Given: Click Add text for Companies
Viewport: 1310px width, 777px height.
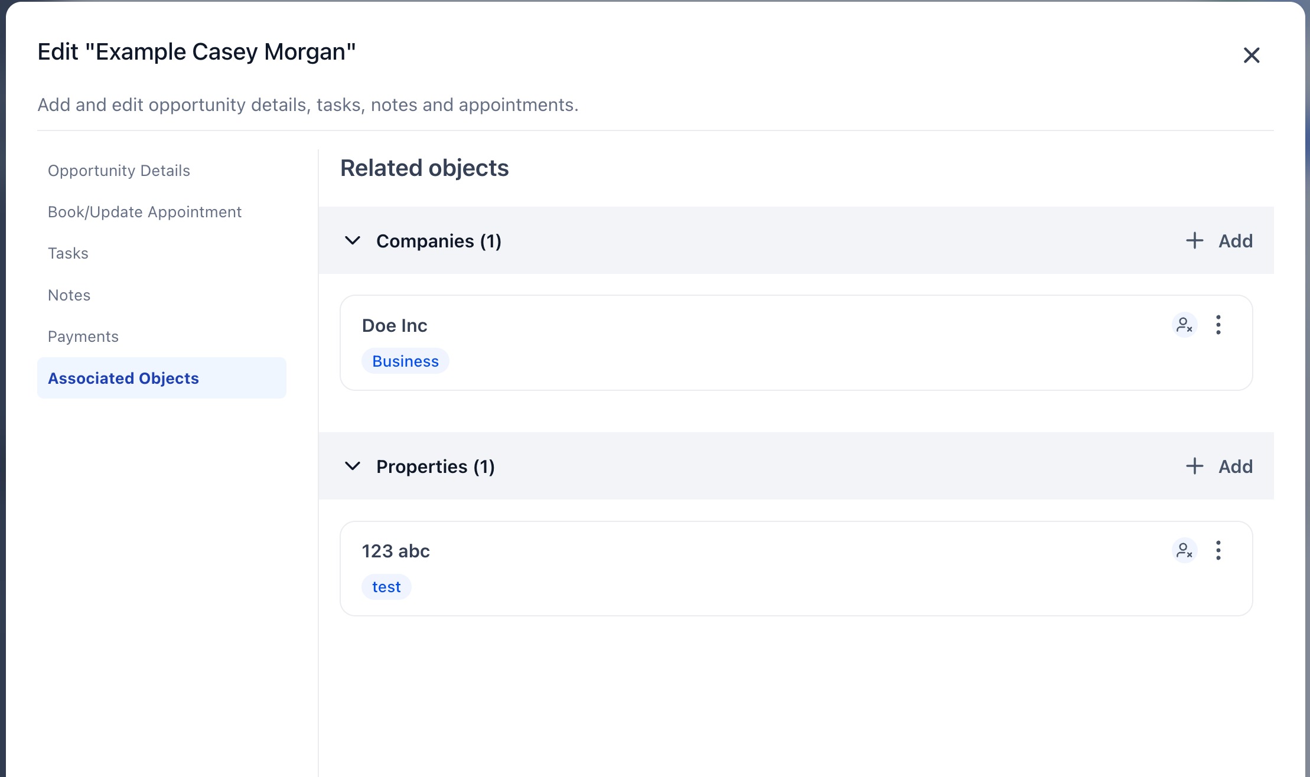Looking at the screenshot, I should pyautogui.click(x=1236, y=241).
